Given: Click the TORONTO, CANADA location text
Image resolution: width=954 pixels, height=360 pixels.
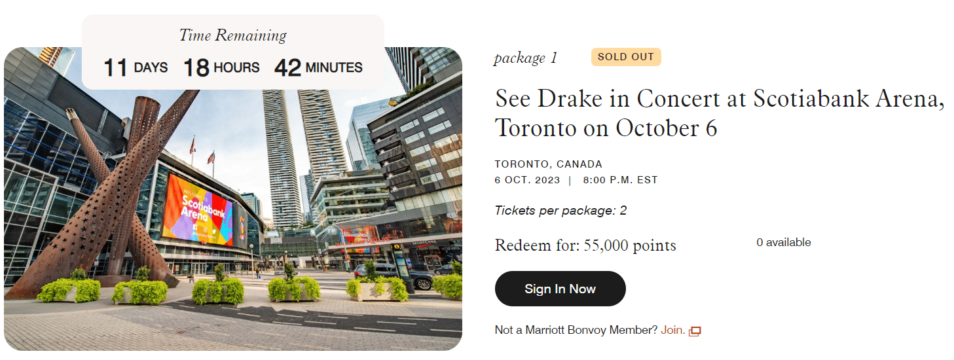Looking at the screenshot, I should click(548, 164).
